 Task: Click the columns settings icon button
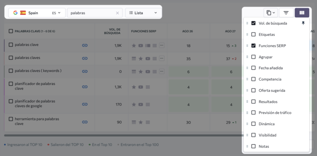pos(302,13)
